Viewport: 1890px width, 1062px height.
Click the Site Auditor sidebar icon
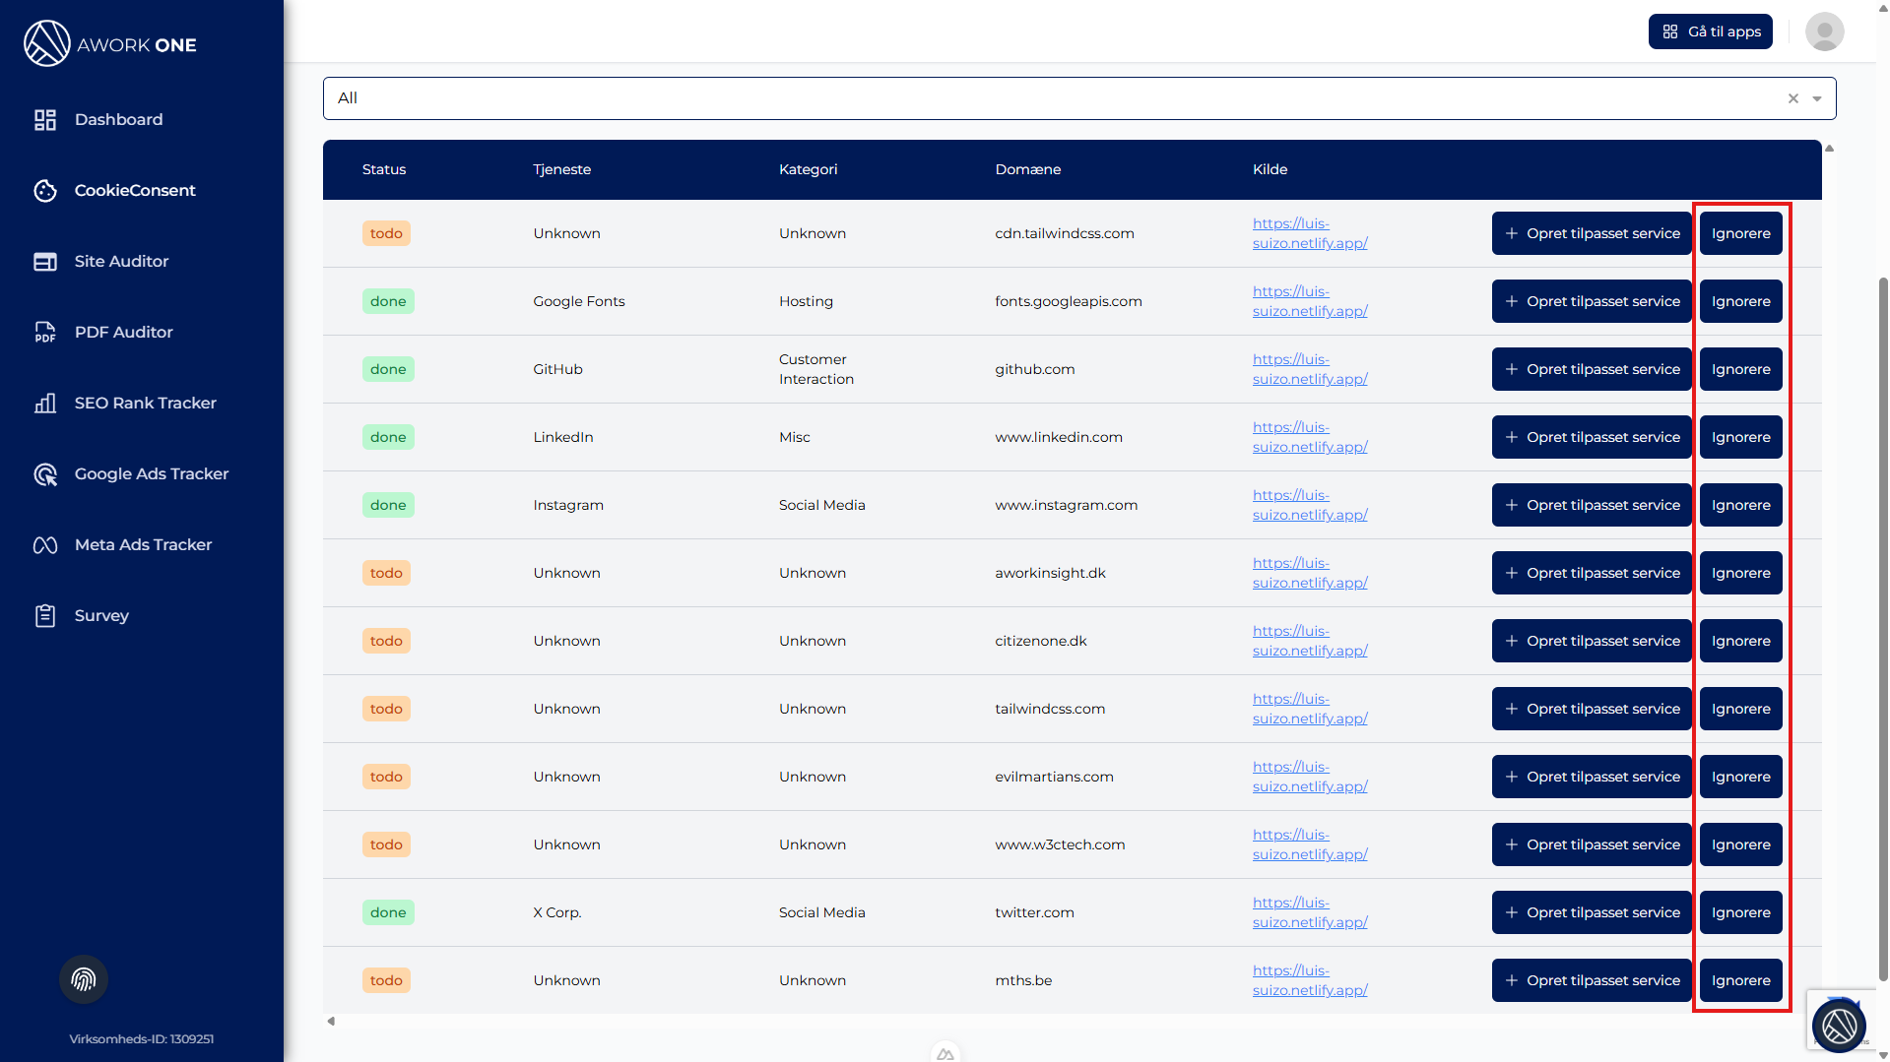(x=45, y=262)
